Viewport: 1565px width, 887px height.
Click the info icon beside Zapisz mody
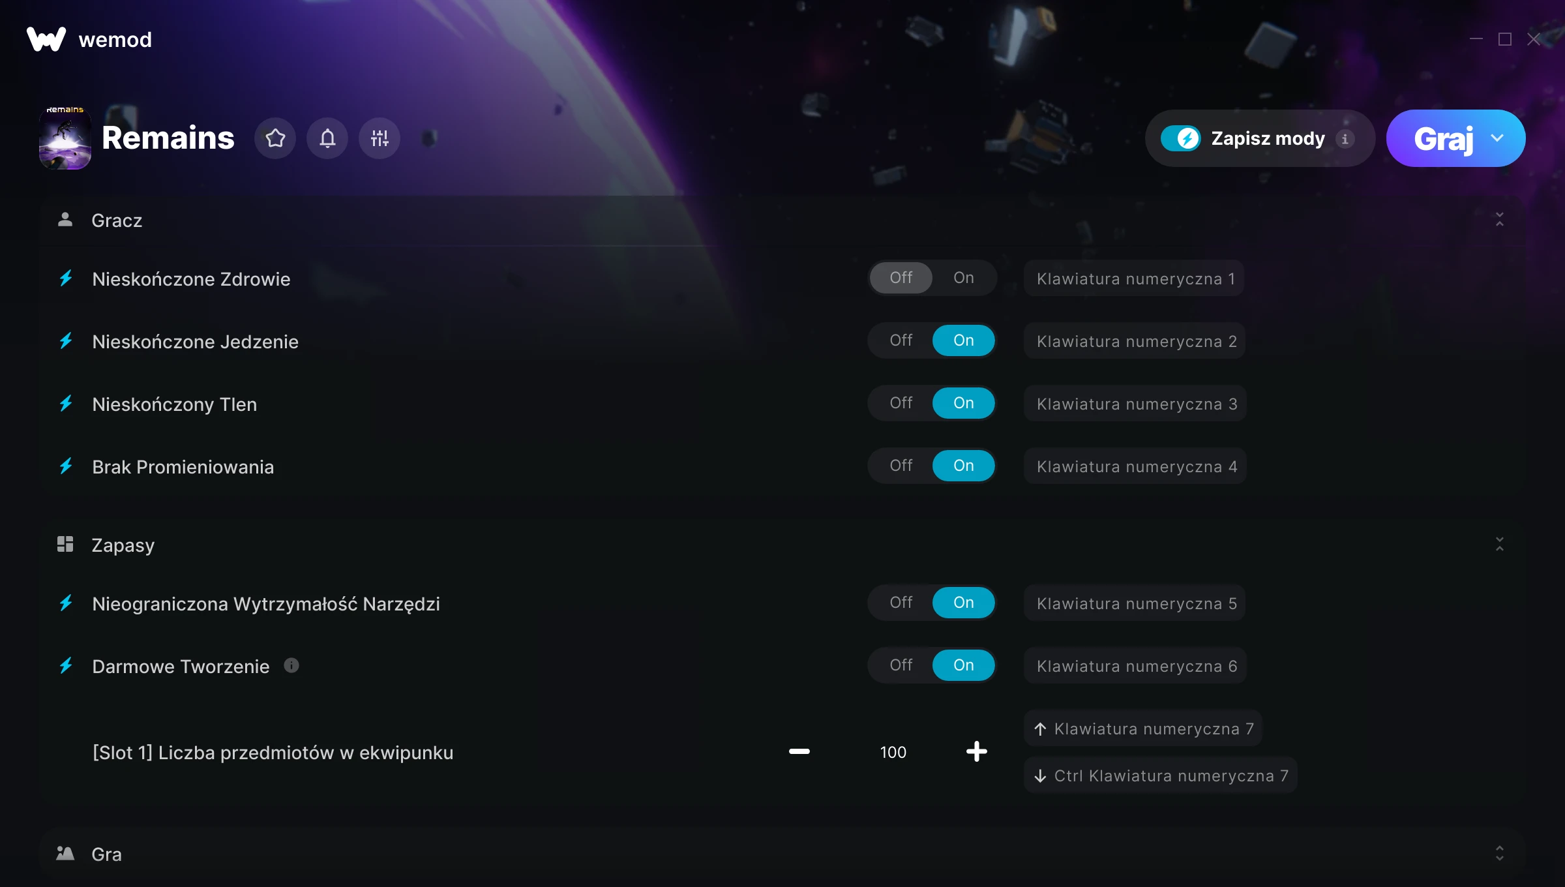point(1345,139)
